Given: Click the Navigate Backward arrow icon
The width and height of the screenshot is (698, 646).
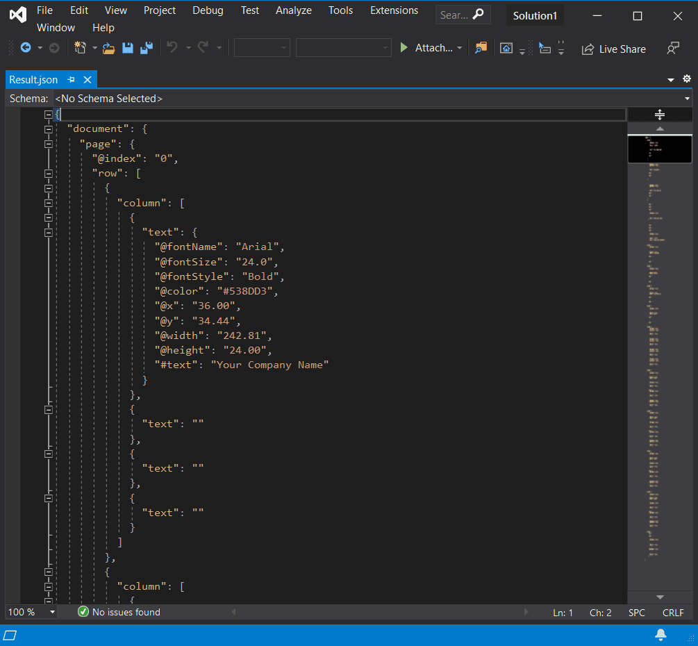Looking at the screenshot, I should (x=27, y=47).
